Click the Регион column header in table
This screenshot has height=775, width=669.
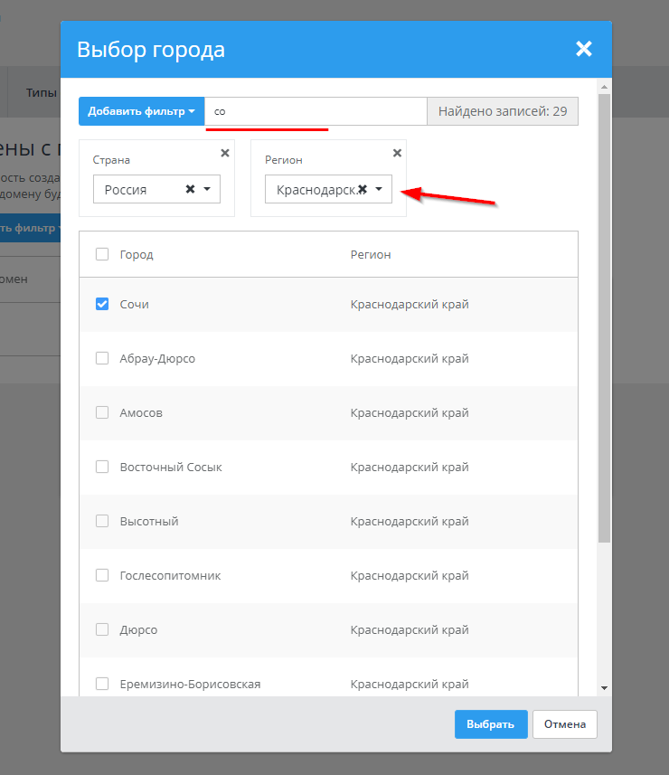pyautogui.click(x=371, y=254)
